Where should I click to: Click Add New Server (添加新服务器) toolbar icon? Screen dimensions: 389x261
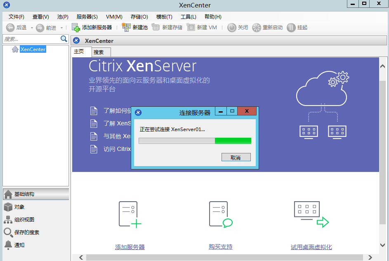(x=75, y=28)
